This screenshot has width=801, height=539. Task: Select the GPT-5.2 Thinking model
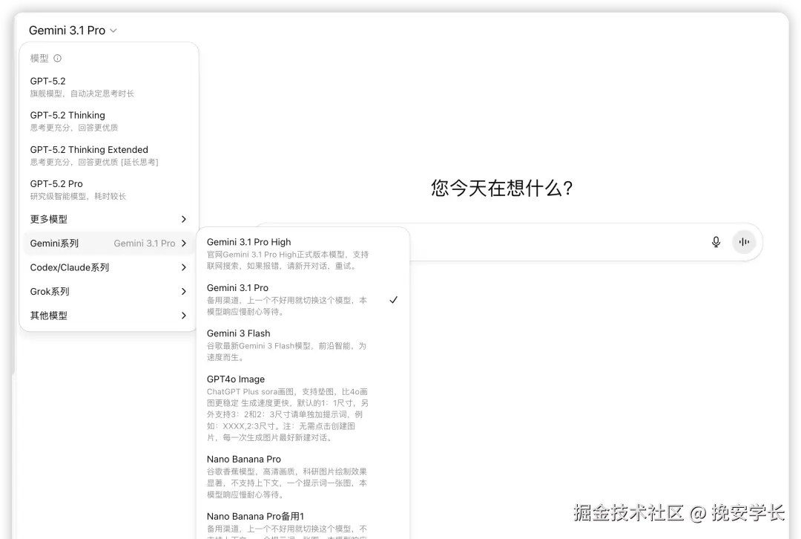[x=108, y=121]
